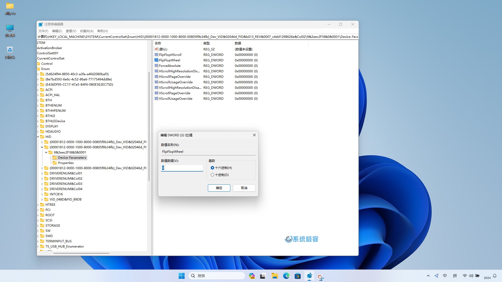The height and width of the screenshot is (282, 502).
Task: Click the Device Parameters folder icon
Action: pyautogui.click(x=55, y=158)
